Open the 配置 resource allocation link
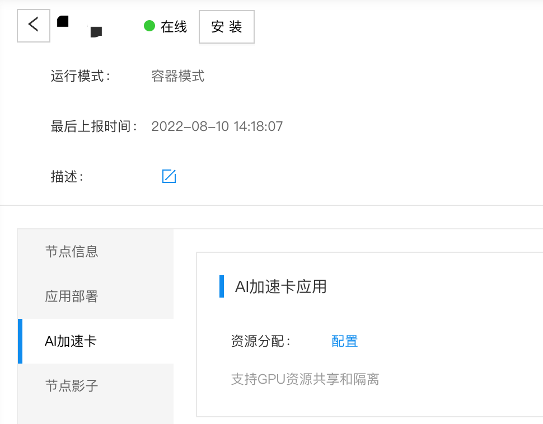This screenshot has height=424, width=543. (x=345, y=341)
